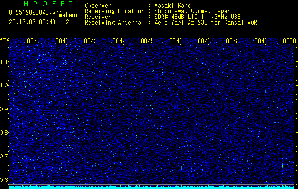Click the faint echo near 0050 marker
The image size is (298, 189).
(282, 166)
